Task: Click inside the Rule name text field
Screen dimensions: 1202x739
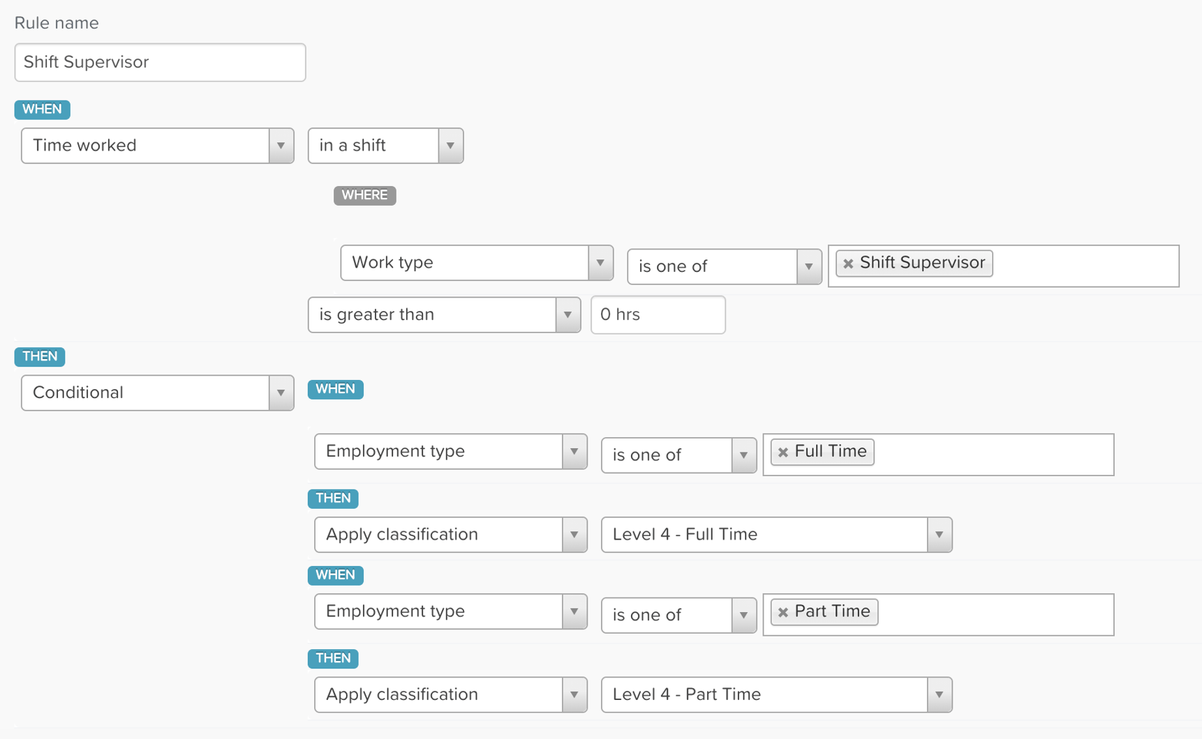Action: click(x=160, y=62)
